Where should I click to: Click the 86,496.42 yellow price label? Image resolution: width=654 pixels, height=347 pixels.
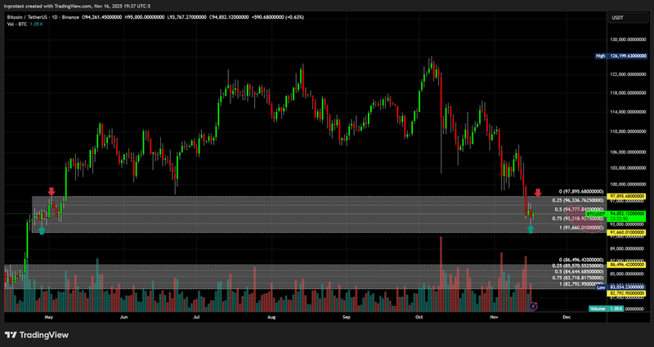tap(625, 265)
